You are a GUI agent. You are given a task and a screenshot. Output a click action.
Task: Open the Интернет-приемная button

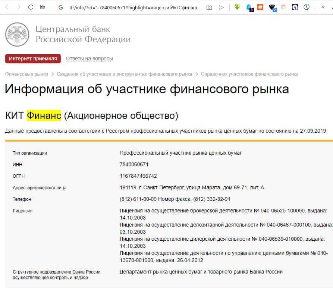pos(33,59)
